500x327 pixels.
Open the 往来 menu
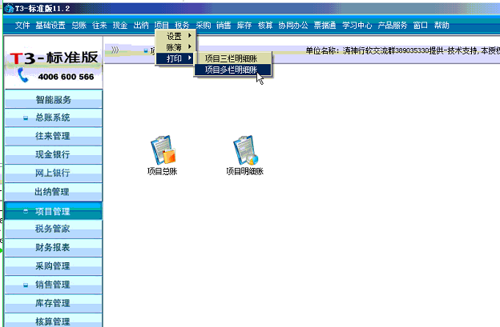(99, 25)
